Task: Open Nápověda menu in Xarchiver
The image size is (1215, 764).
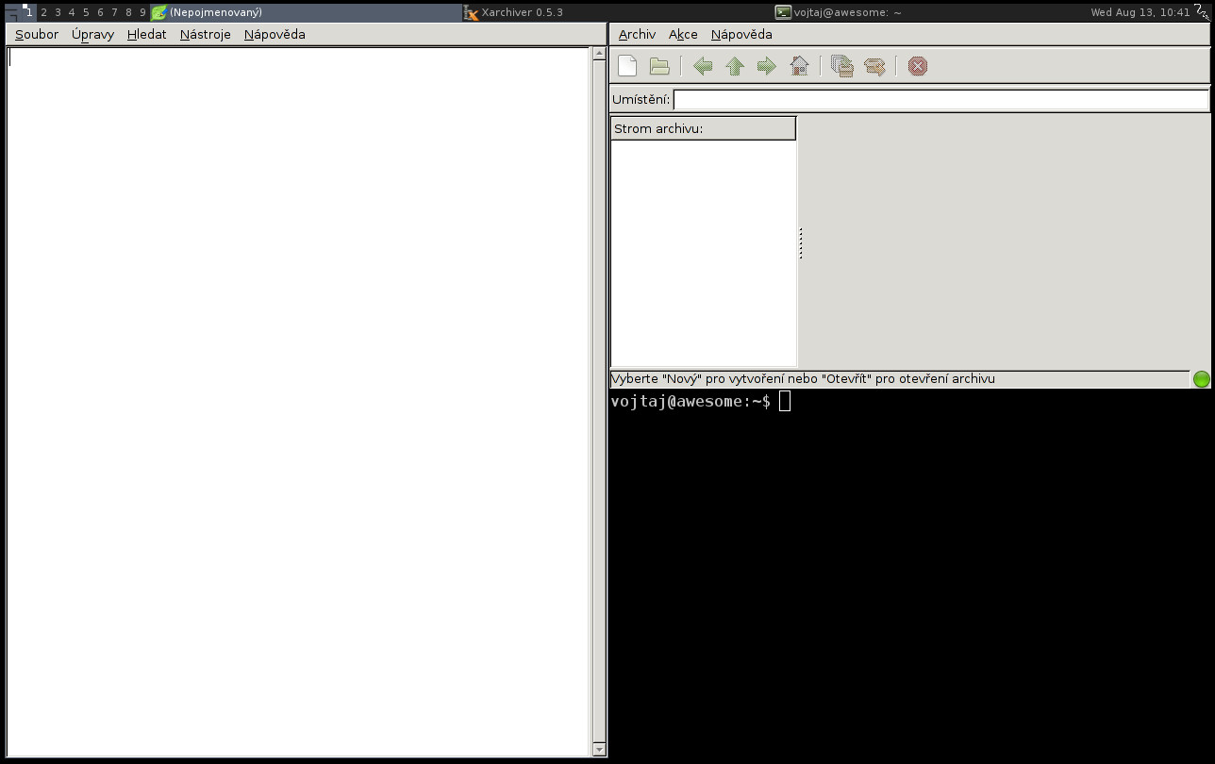Action: [x=741, y=35]
